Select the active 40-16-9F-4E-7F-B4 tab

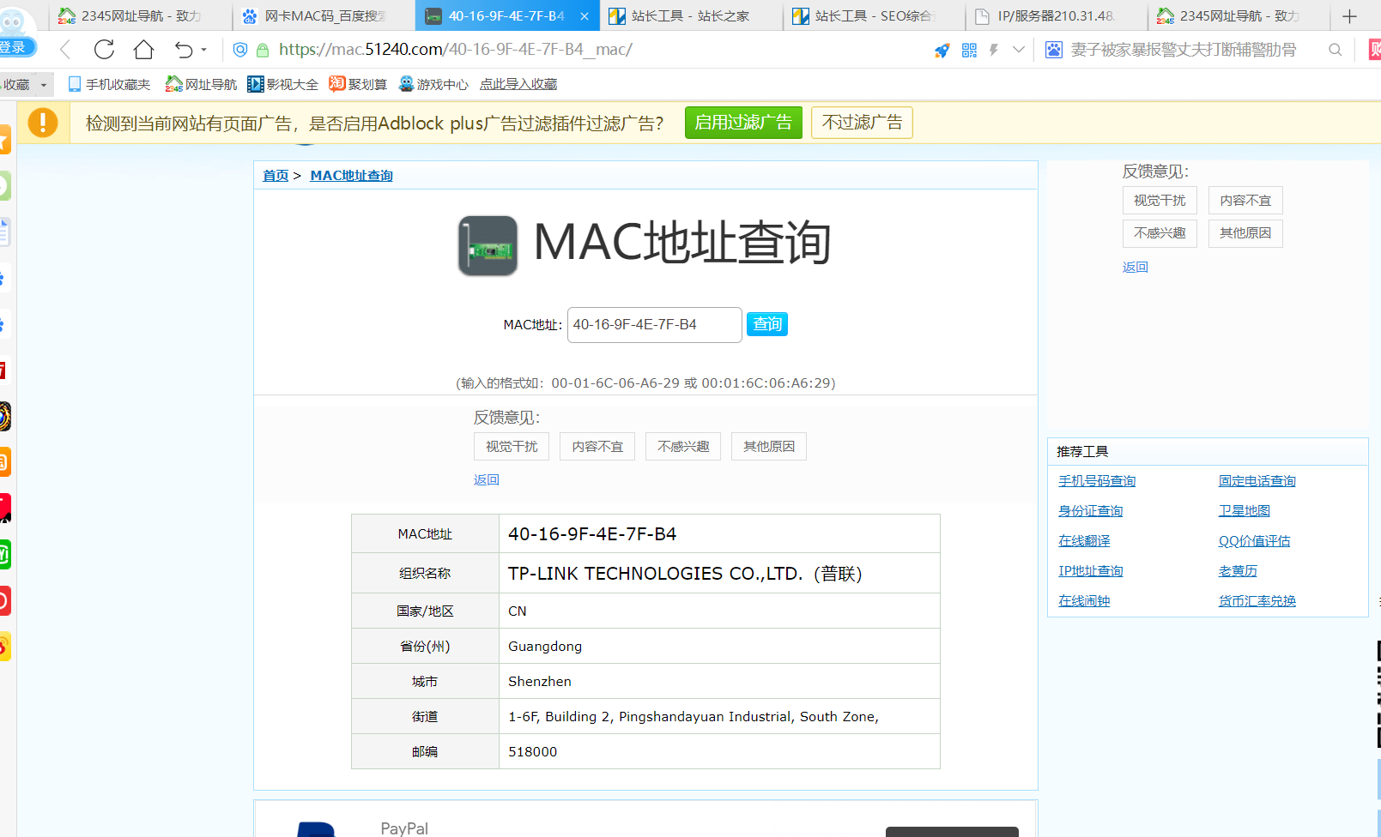point(506,16)
